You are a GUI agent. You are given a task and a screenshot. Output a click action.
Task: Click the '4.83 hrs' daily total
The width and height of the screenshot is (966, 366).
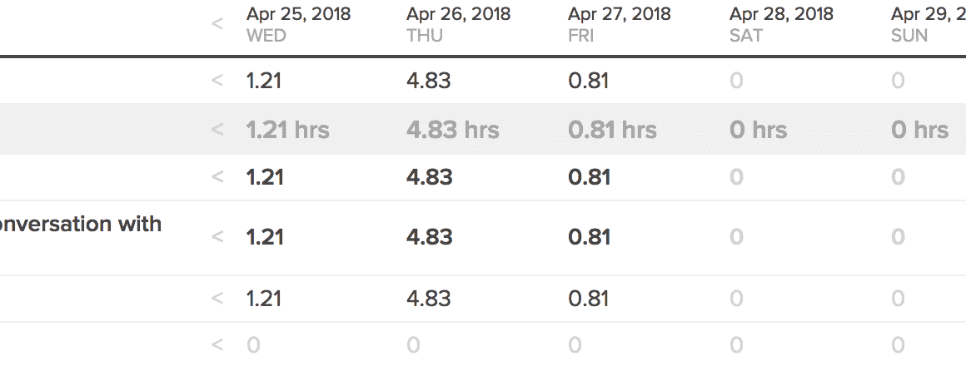pyautogui.click(x=452, y=130)
